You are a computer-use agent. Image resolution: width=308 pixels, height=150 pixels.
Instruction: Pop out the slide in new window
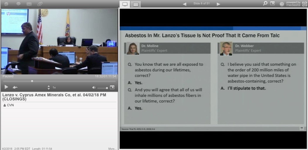pos(272,4)
